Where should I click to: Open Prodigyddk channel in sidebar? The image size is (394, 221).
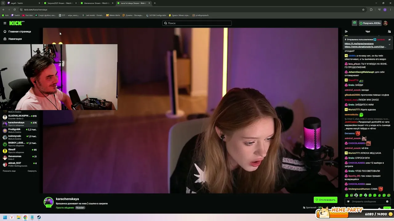[x=20, y=130]
